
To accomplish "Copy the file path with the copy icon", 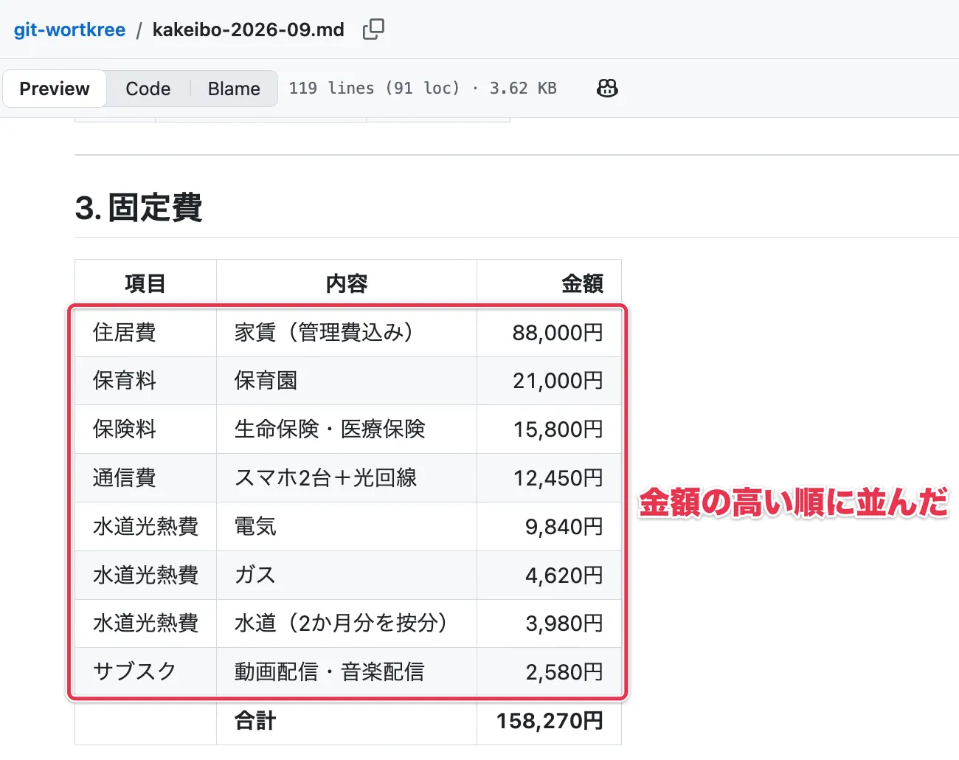I will [x=373, y=30].
